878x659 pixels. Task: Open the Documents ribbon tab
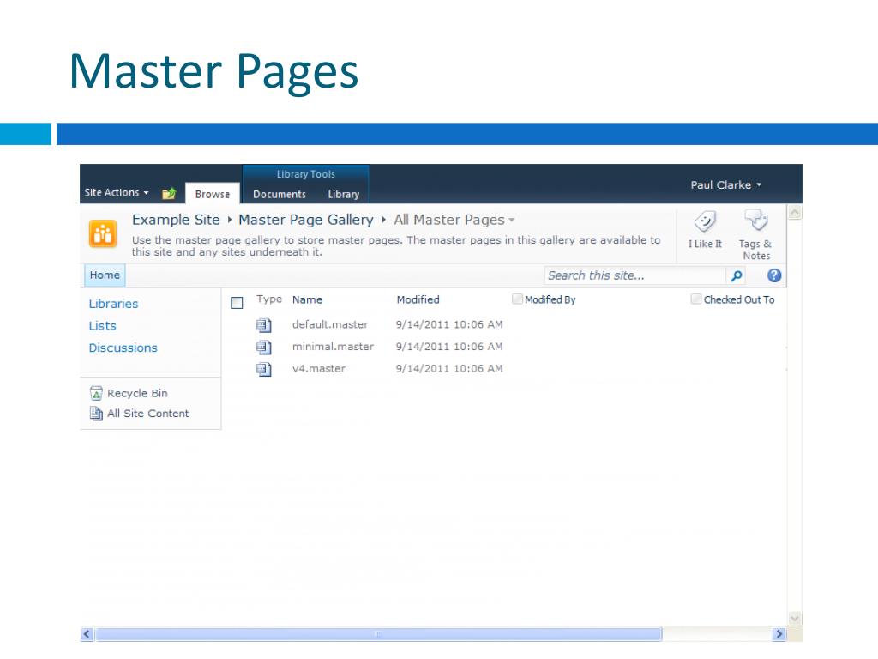pyautogui.click(x=280, y=195)
